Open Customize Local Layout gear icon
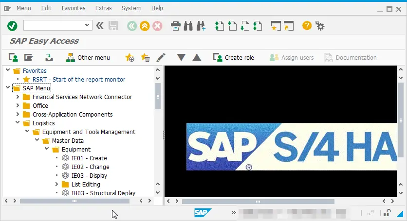The width and height of the screenshot is (407, 221). pyautogui.click(x=319, y=26)
